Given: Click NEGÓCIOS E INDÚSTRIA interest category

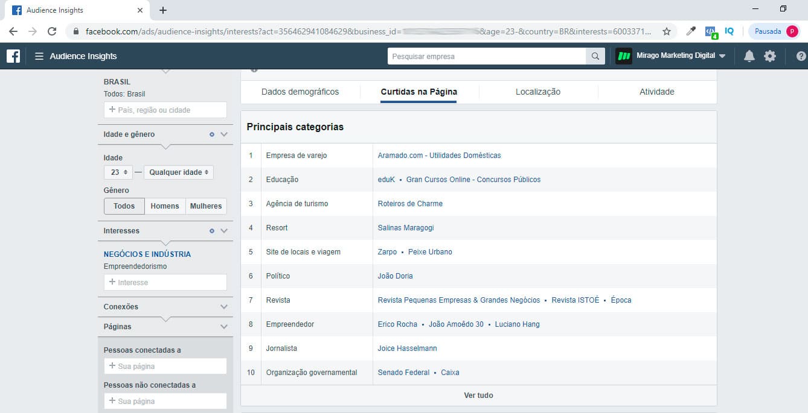Looking at the screenshot, I should point(147,254).
